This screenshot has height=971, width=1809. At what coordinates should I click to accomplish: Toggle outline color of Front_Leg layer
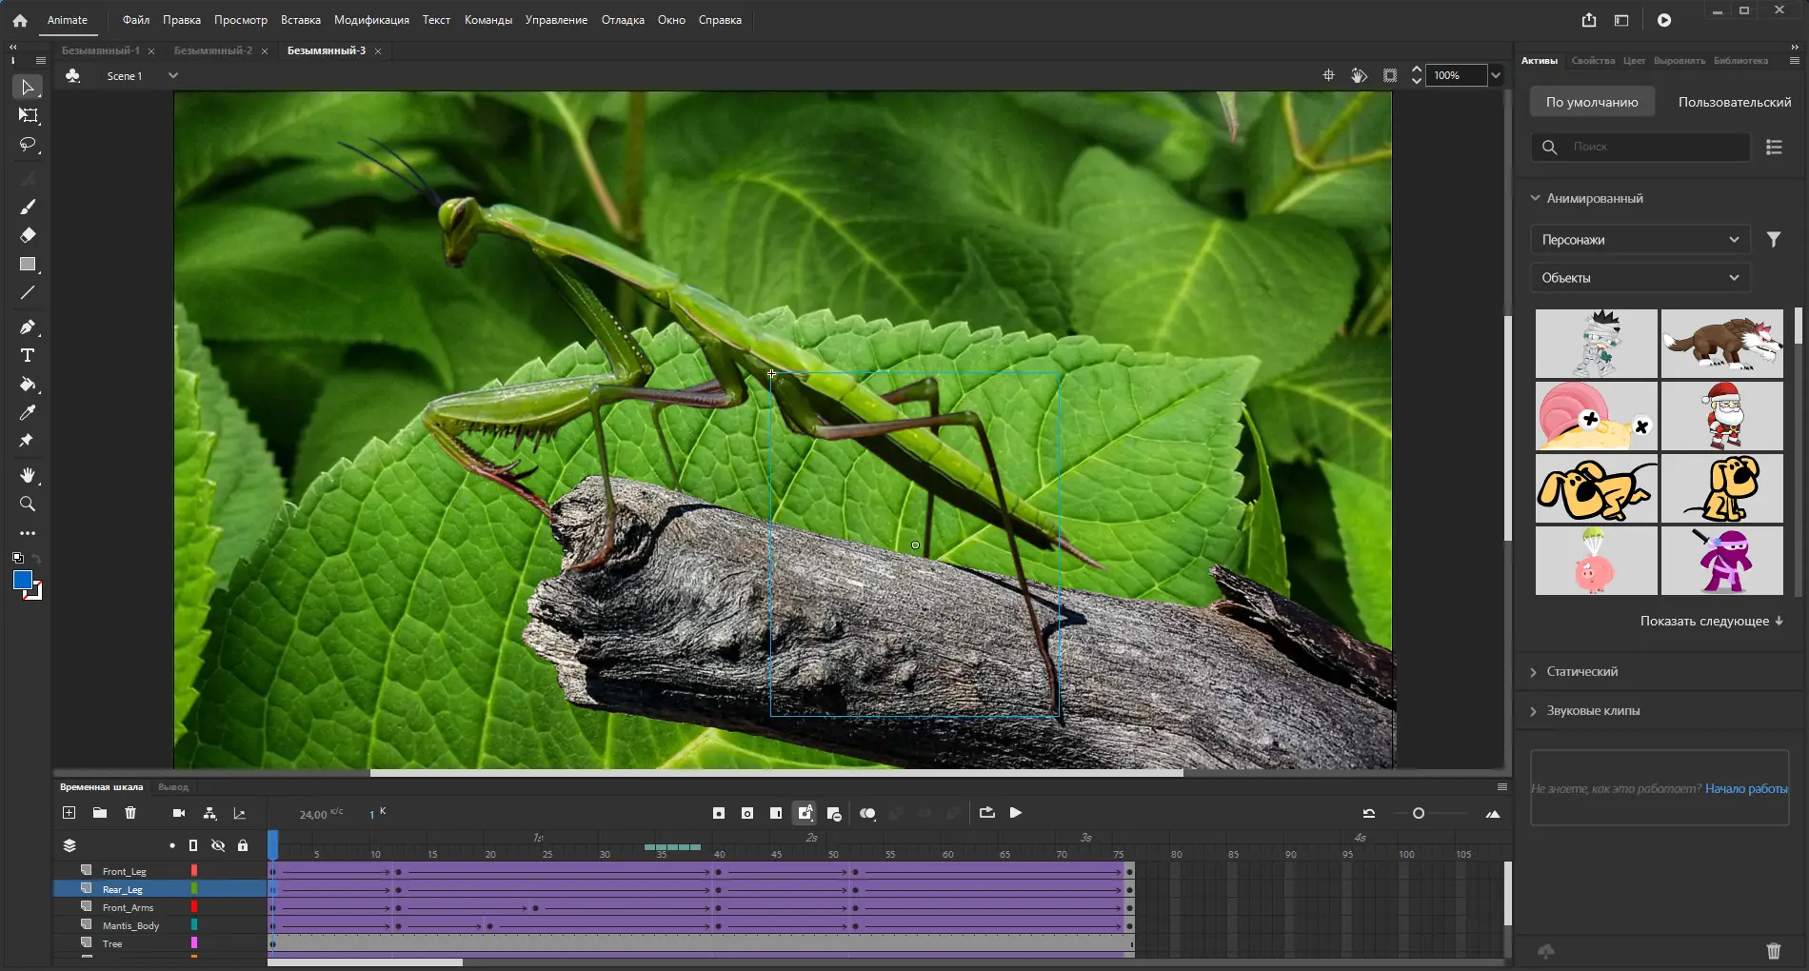194,871
